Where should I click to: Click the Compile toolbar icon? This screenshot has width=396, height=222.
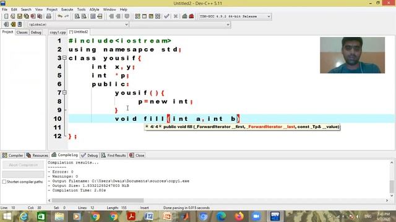coord(137,17)
